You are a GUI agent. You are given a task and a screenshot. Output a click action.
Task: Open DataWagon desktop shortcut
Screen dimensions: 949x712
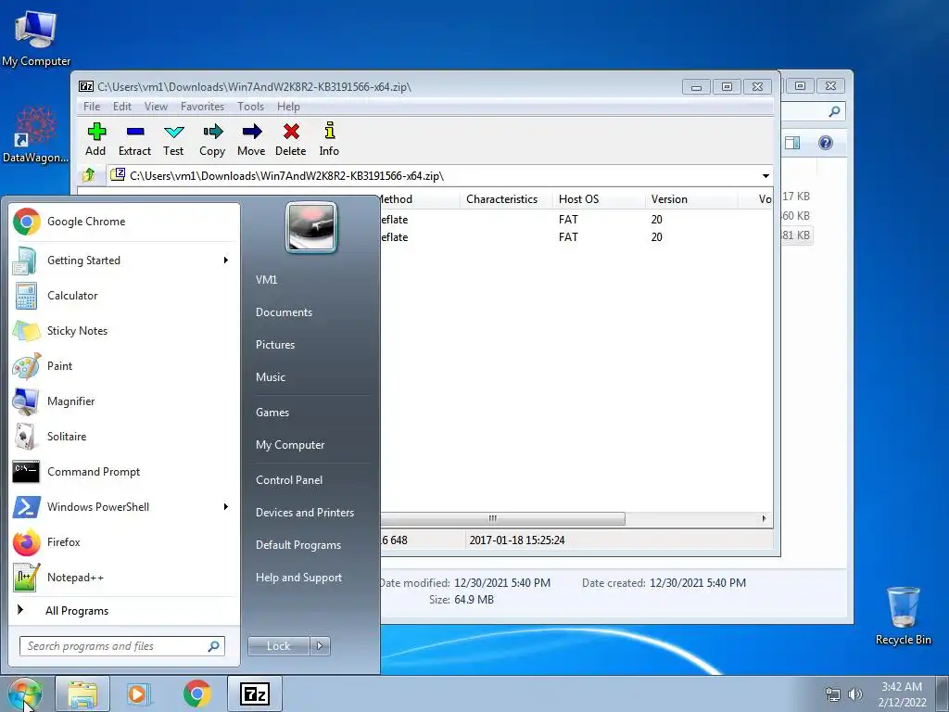[35, 135]
